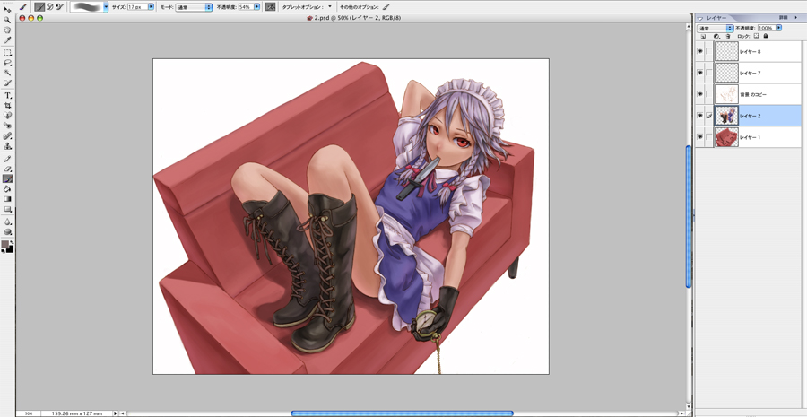Click the 詳細 button in the Layers panel
Image resolution: width=807 pixels, height=417 pixels.
click(785, 18)
